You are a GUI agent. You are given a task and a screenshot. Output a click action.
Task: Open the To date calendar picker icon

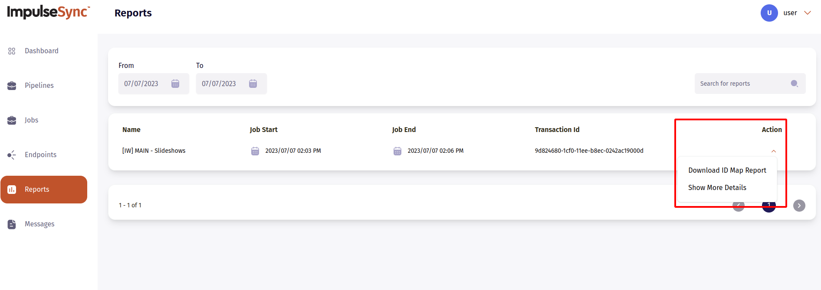click(253, 84)
